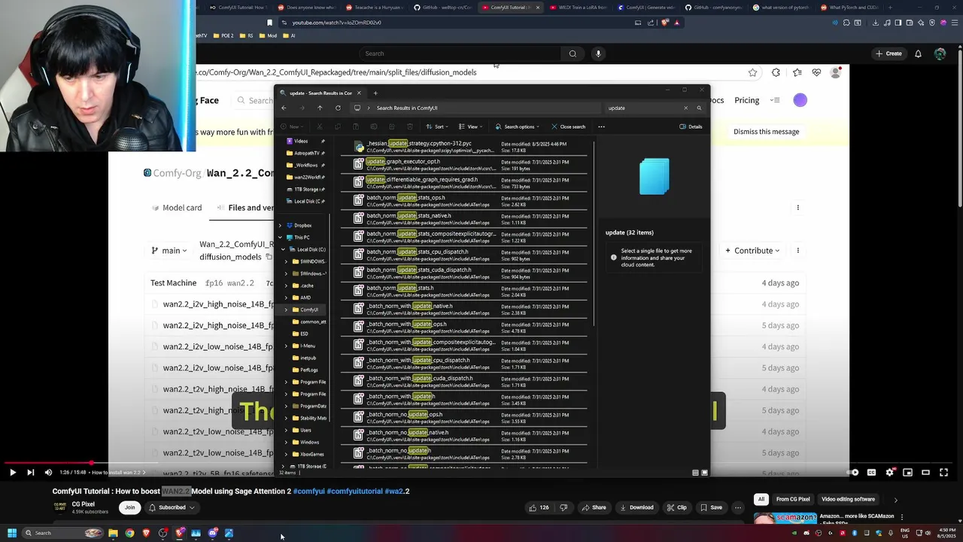Screen dimensions: 963x542
Task: Click the Explorer search field containing 'update'
Action: tap(643, 108)
